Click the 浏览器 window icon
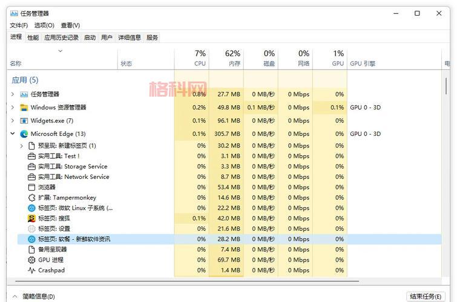 (31, 187)
